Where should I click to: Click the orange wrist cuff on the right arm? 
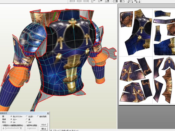click(x=100, y=81)
